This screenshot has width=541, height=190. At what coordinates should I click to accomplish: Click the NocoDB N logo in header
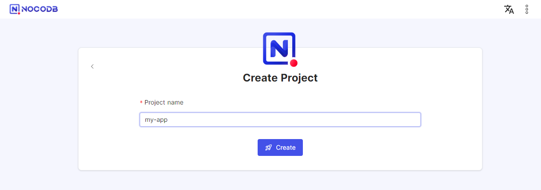coord(15,9)
